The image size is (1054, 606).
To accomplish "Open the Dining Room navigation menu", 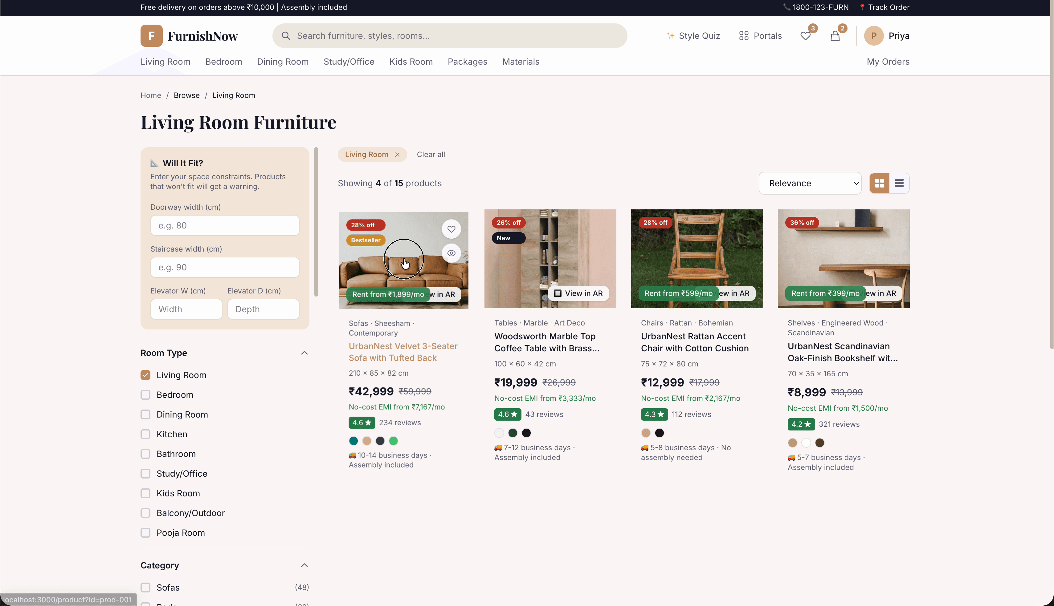I will point(283,62).
